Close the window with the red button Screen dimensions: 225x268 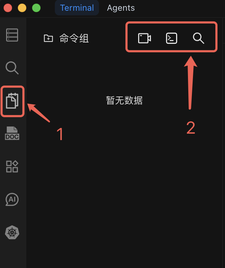(x=8, y=8)
